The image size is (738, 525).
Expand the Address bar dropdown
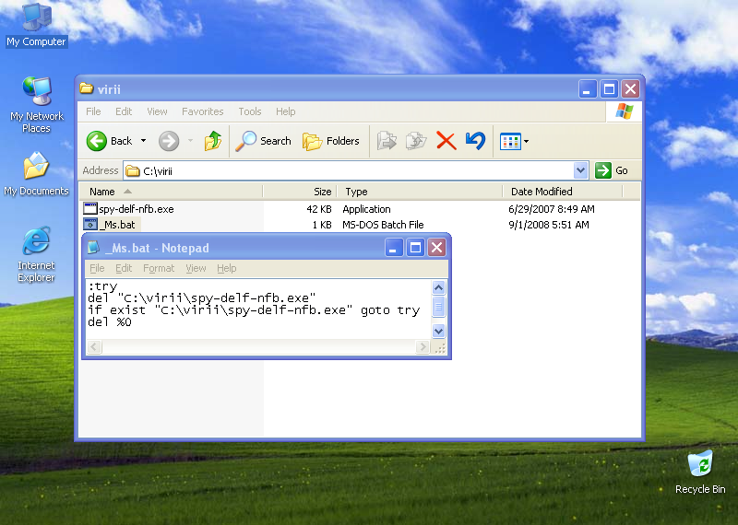pos(581,170)
